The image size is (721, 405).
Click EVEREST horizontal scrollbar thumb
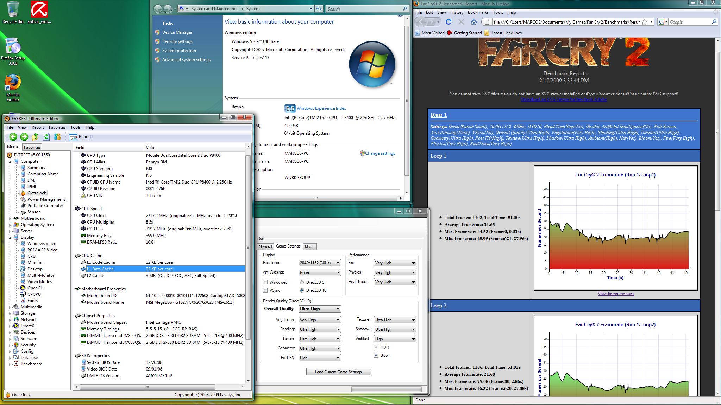(148, 386)
